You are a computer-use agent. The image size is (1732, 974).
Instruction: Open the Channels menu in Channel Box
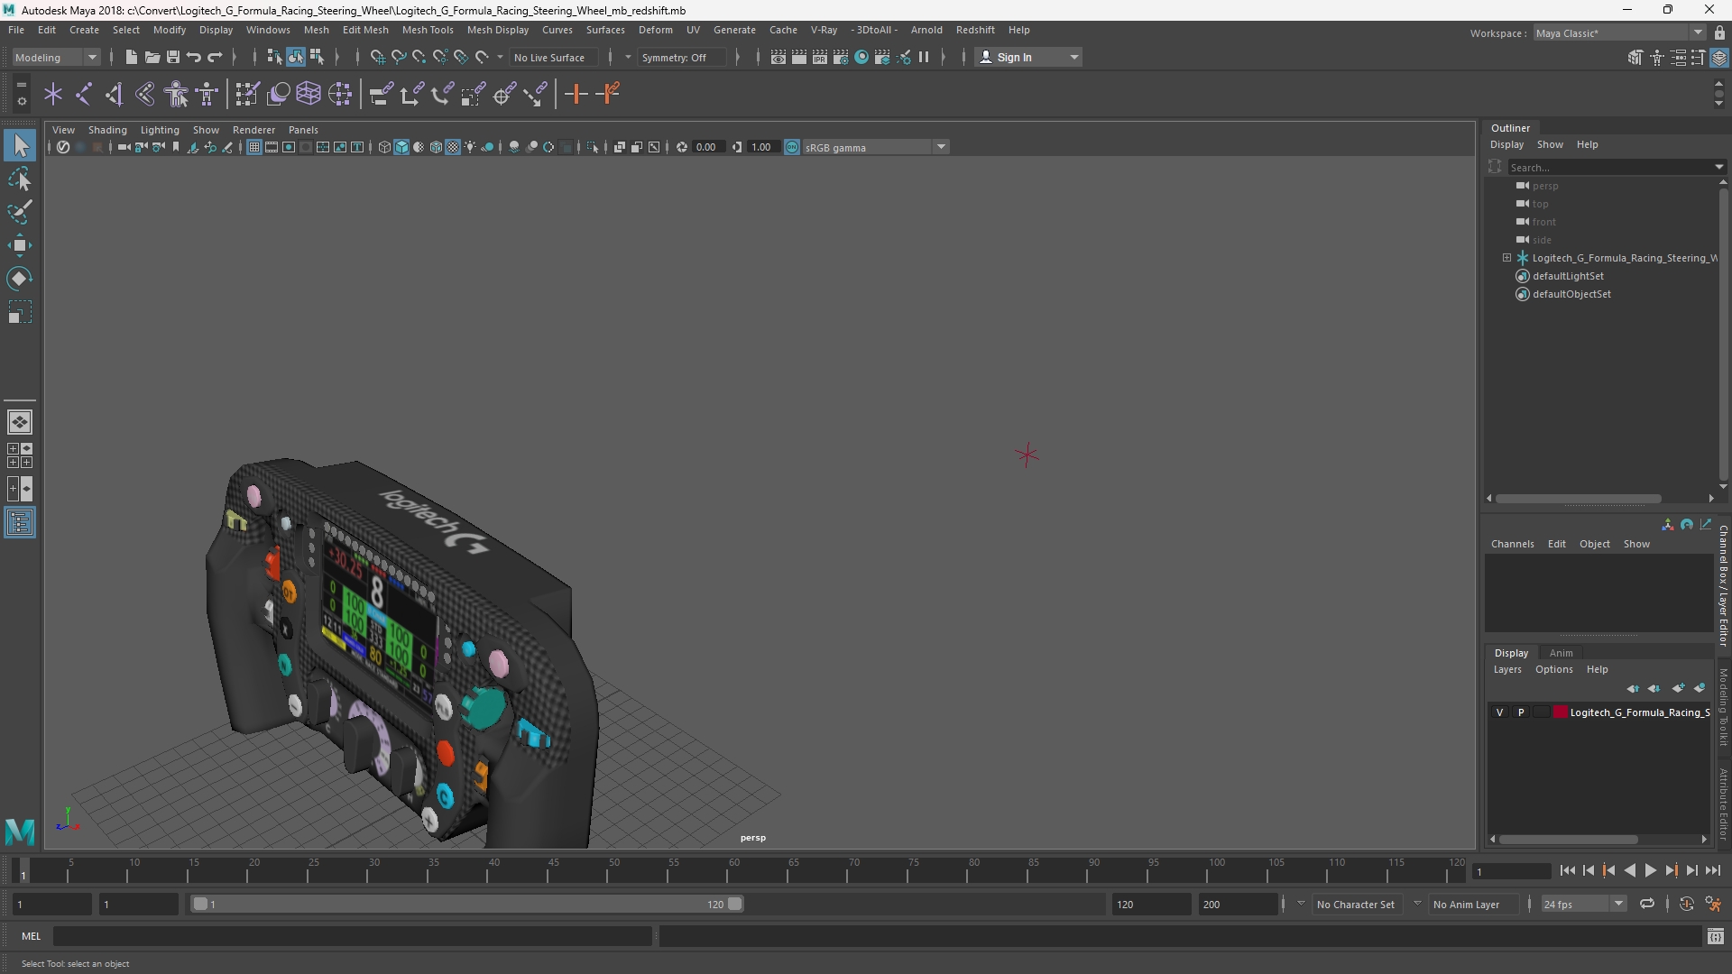pyautogui.click(x=1512, y=544)
